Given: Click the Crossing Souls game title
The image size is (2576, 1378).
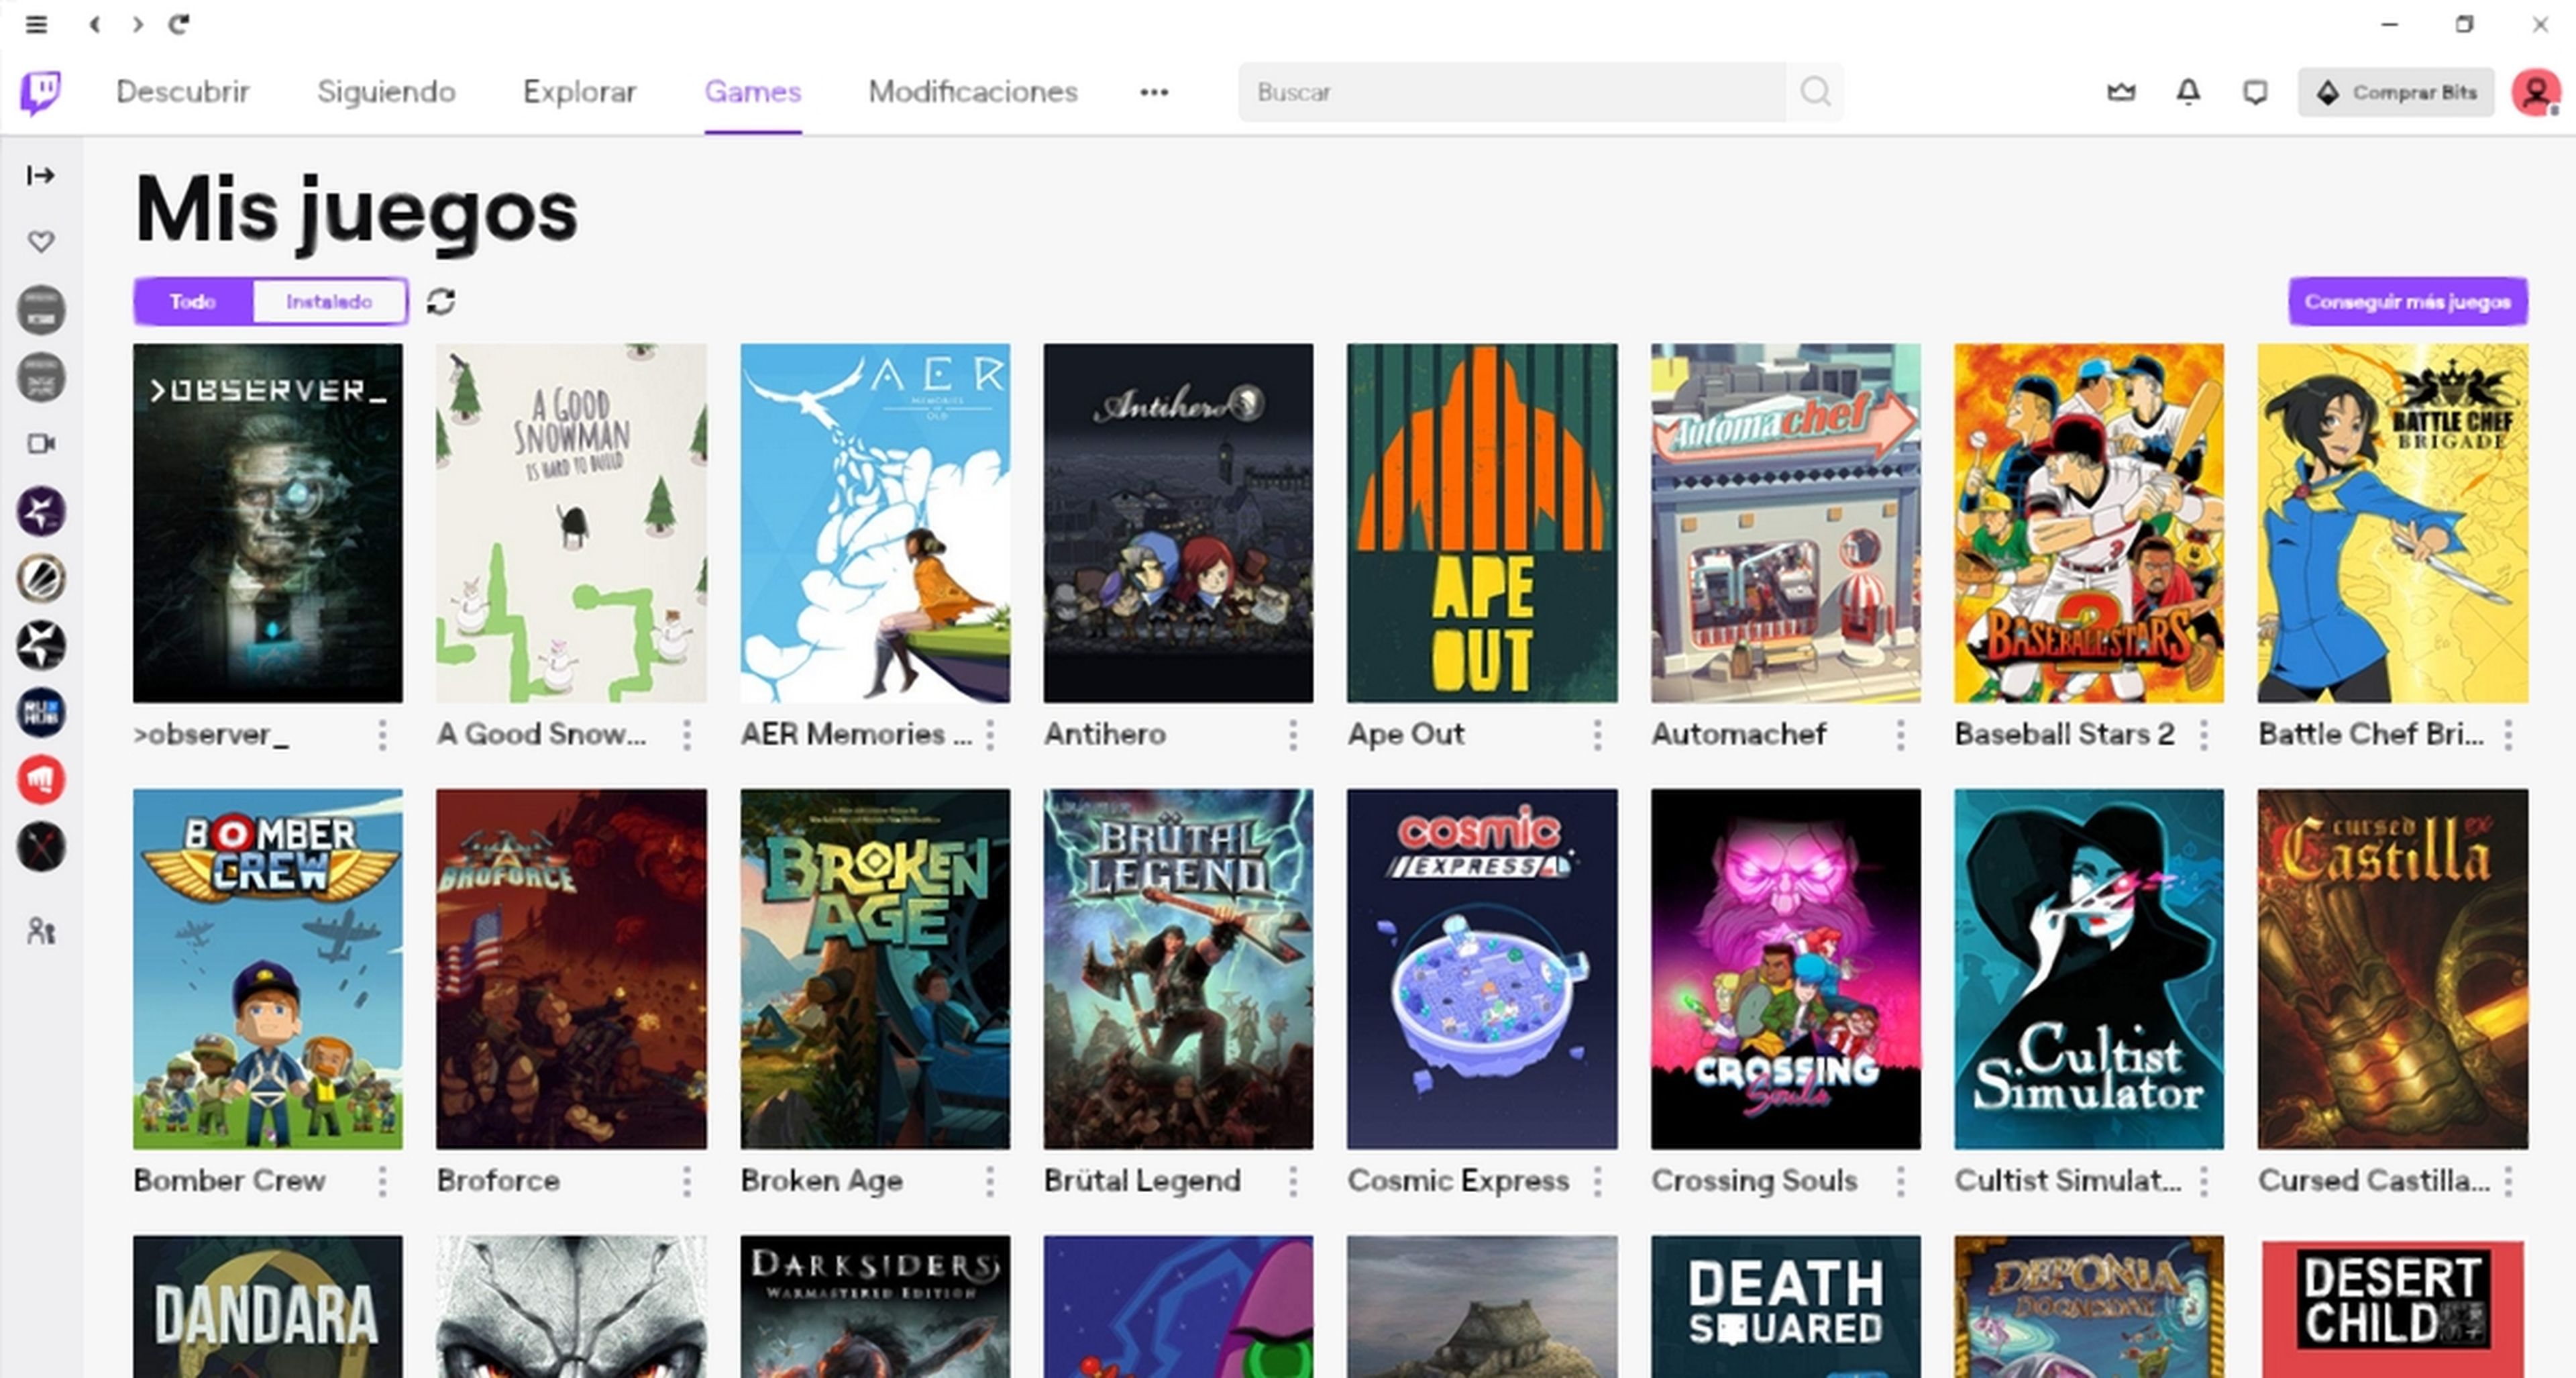Looking at the screenshot, I should pos(1754,1181).
